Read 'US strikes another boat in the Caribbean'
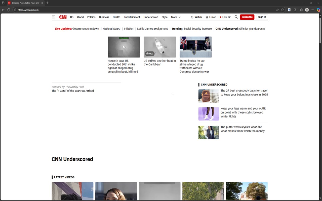This screenshot has width=322, height=201. (x=160, y=63)
